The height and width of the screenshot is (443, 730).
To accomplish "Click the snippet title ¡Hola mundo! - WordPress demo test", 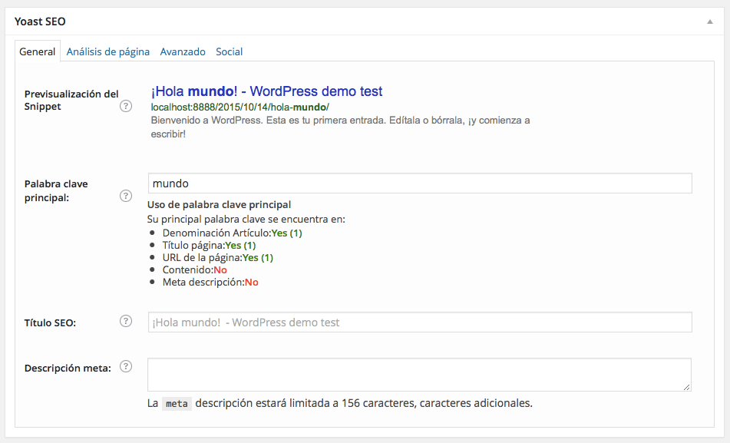I will point(267,91).
